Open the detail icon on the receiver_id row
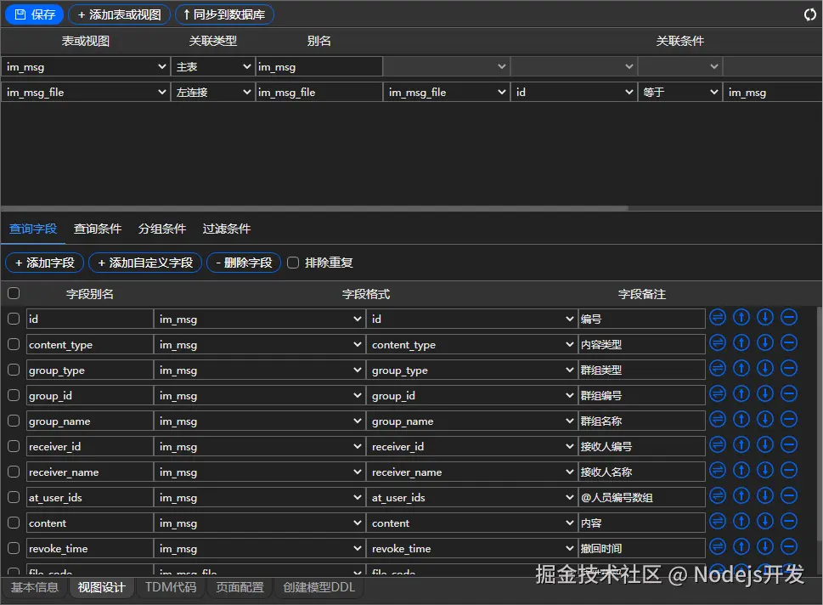 coord(717,444)
